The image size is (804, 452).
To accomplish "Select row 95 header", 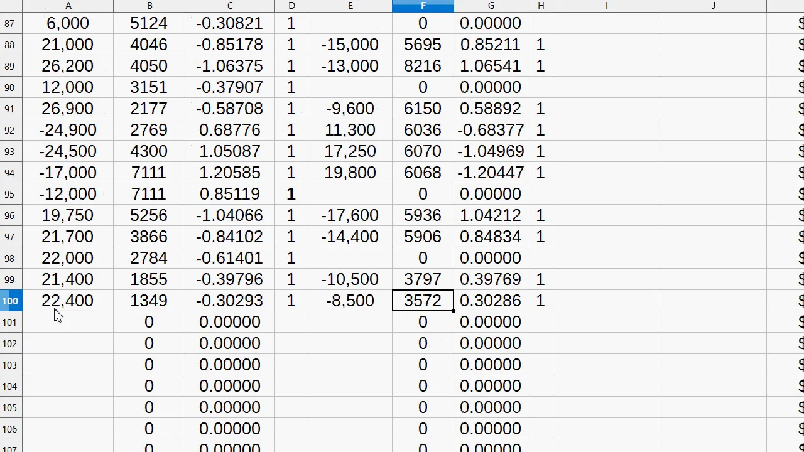I will point(11,194).
